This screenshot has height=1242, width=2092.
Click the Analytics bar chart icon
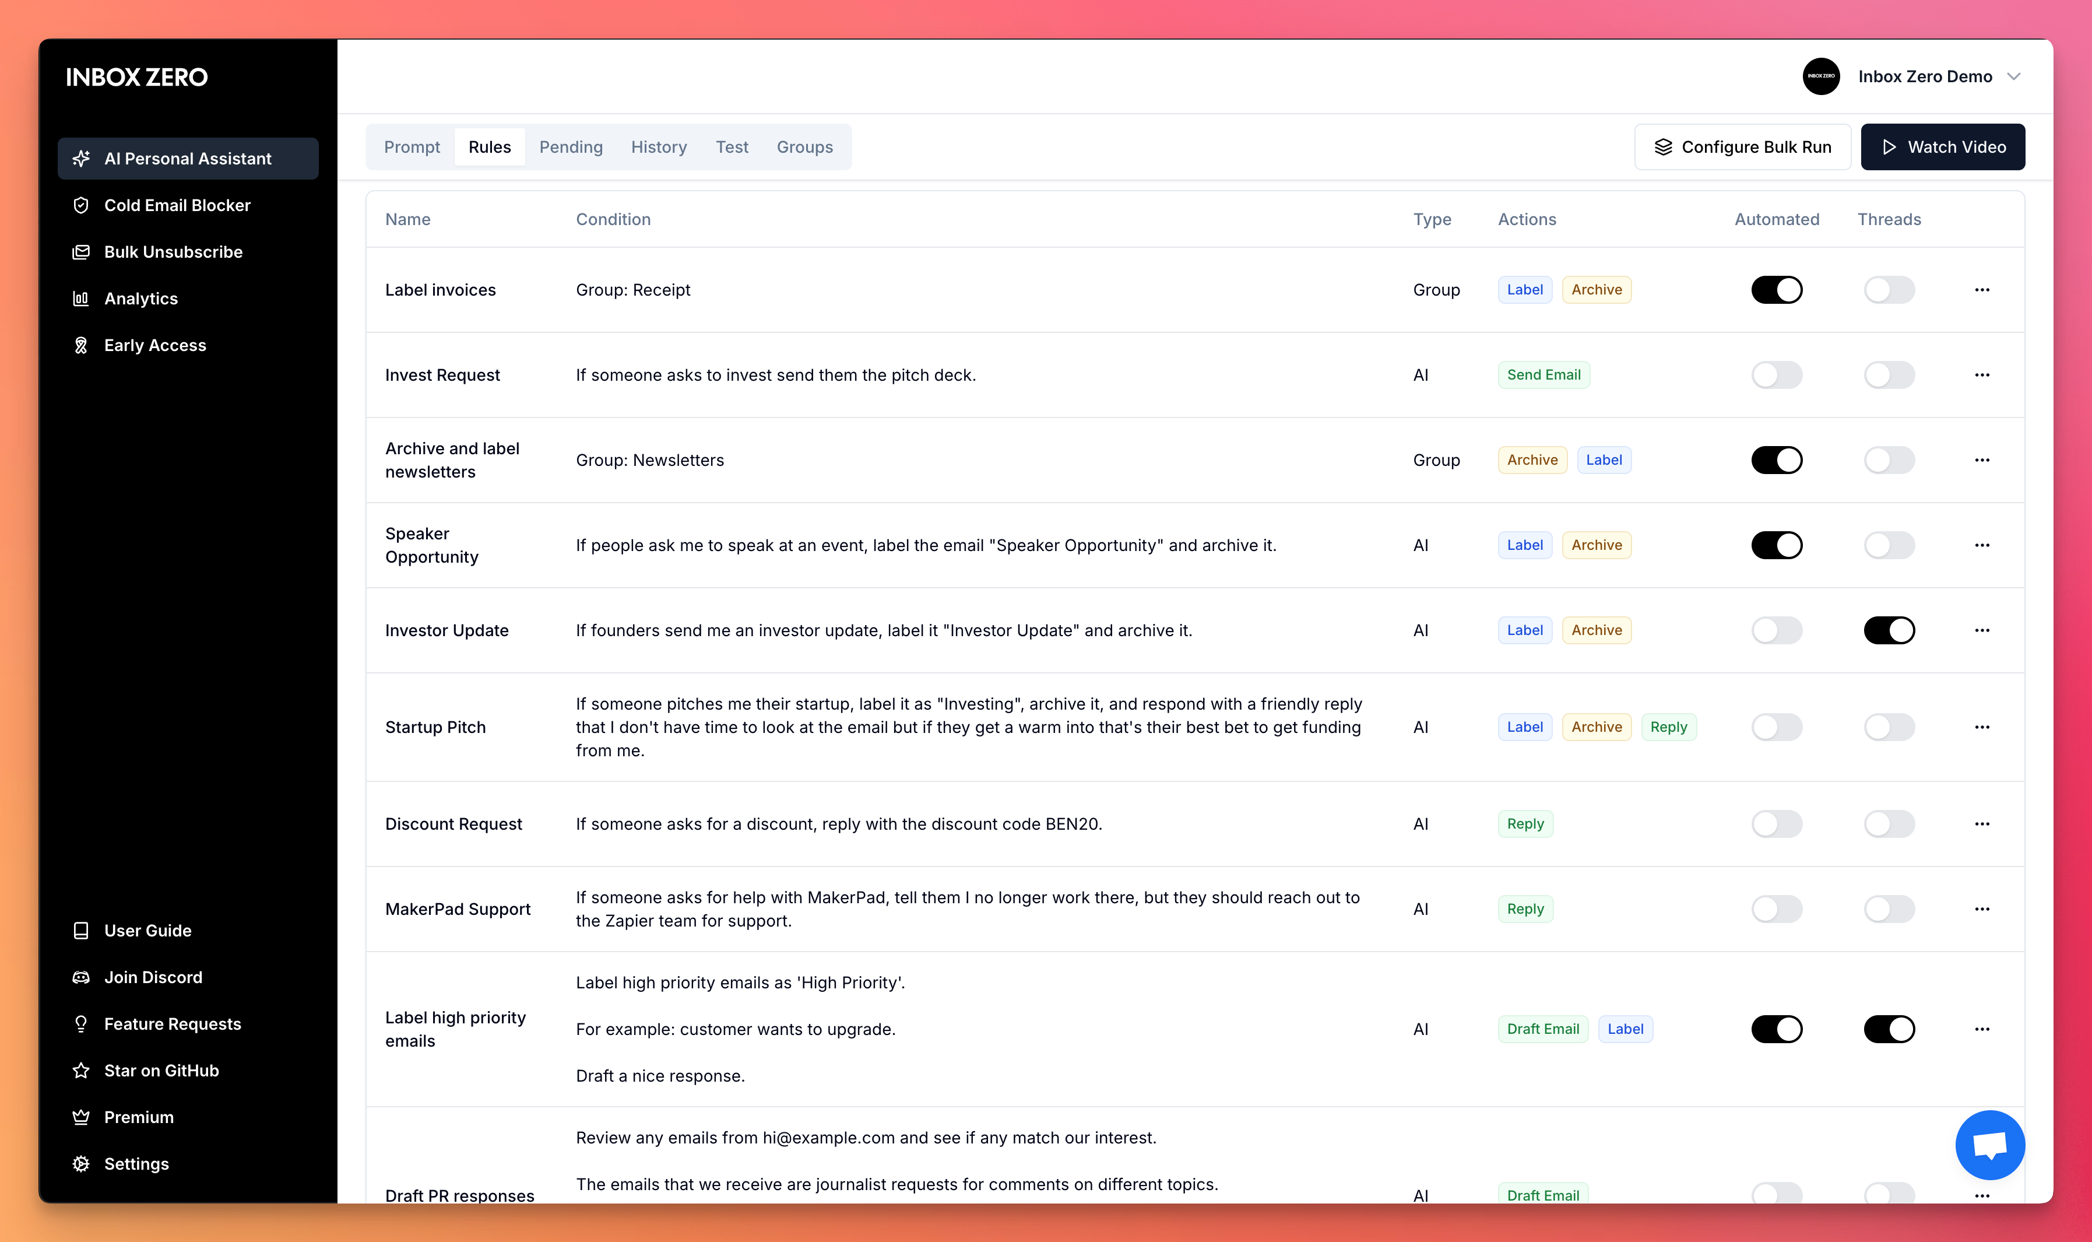tap(81, 299)
